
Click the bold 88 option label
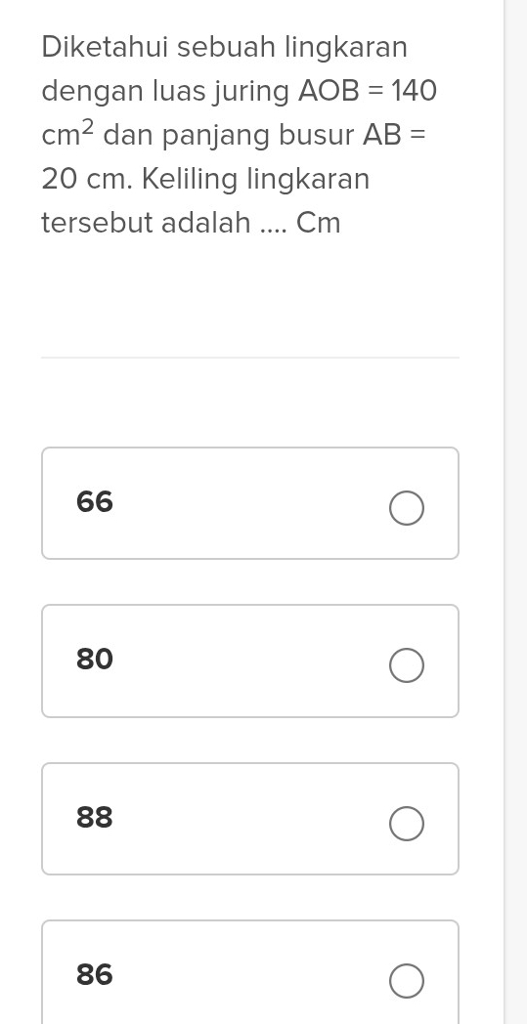[x=95, y=817]
